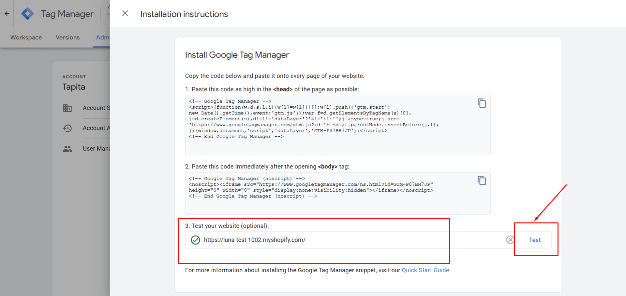Copy the head section GTM snippet

(x=482, y=103)
